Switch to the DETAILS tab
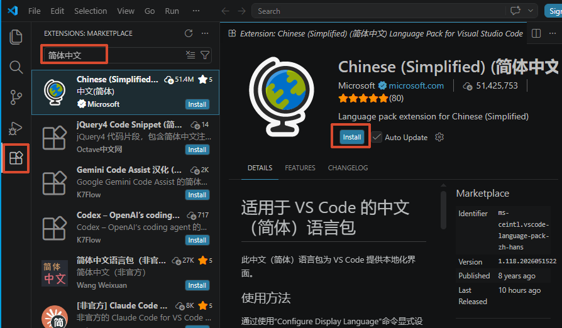 point(260,168)
